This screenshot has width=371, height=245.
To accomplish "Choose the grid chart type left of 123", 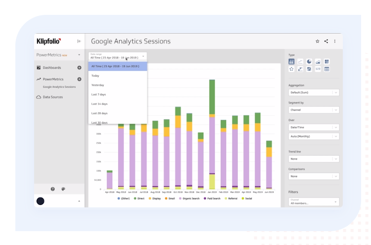I will pos(309,69).
